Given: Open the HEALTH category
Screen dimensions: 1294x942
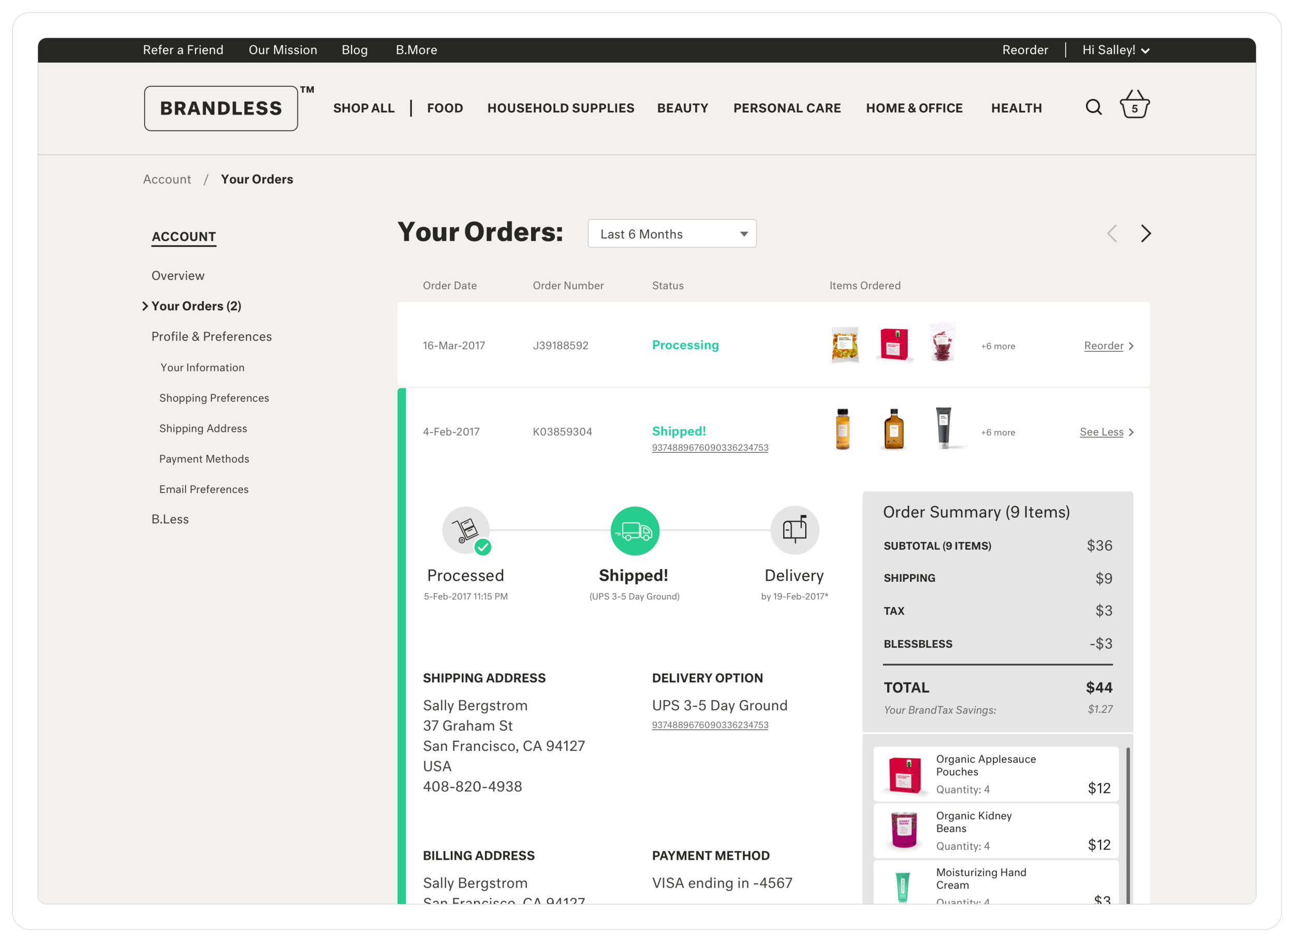Looking at the screenshot, I should tap(1017, 108).
